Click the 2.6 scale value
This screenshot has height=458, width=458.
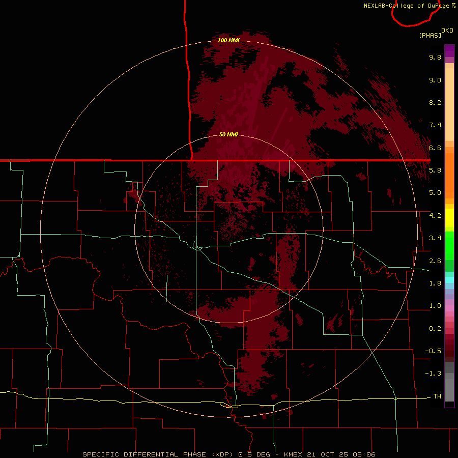(x=435, y=261)
